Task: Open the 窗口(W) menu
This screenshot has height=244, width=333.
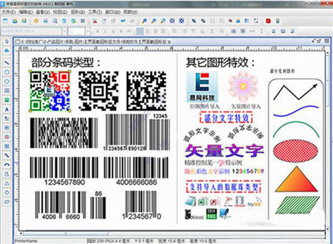Action: [x=112, y=12]
